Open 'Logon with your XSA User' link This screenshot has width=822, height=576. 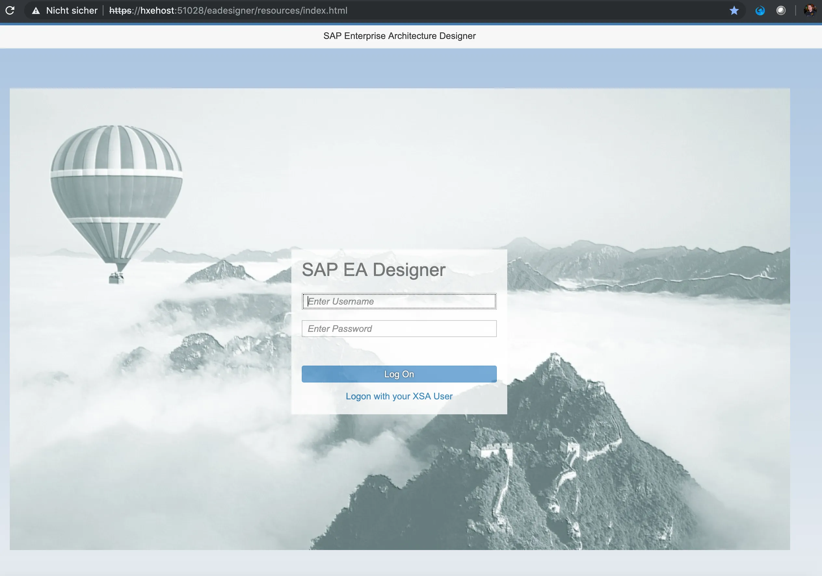pos(399,396)
